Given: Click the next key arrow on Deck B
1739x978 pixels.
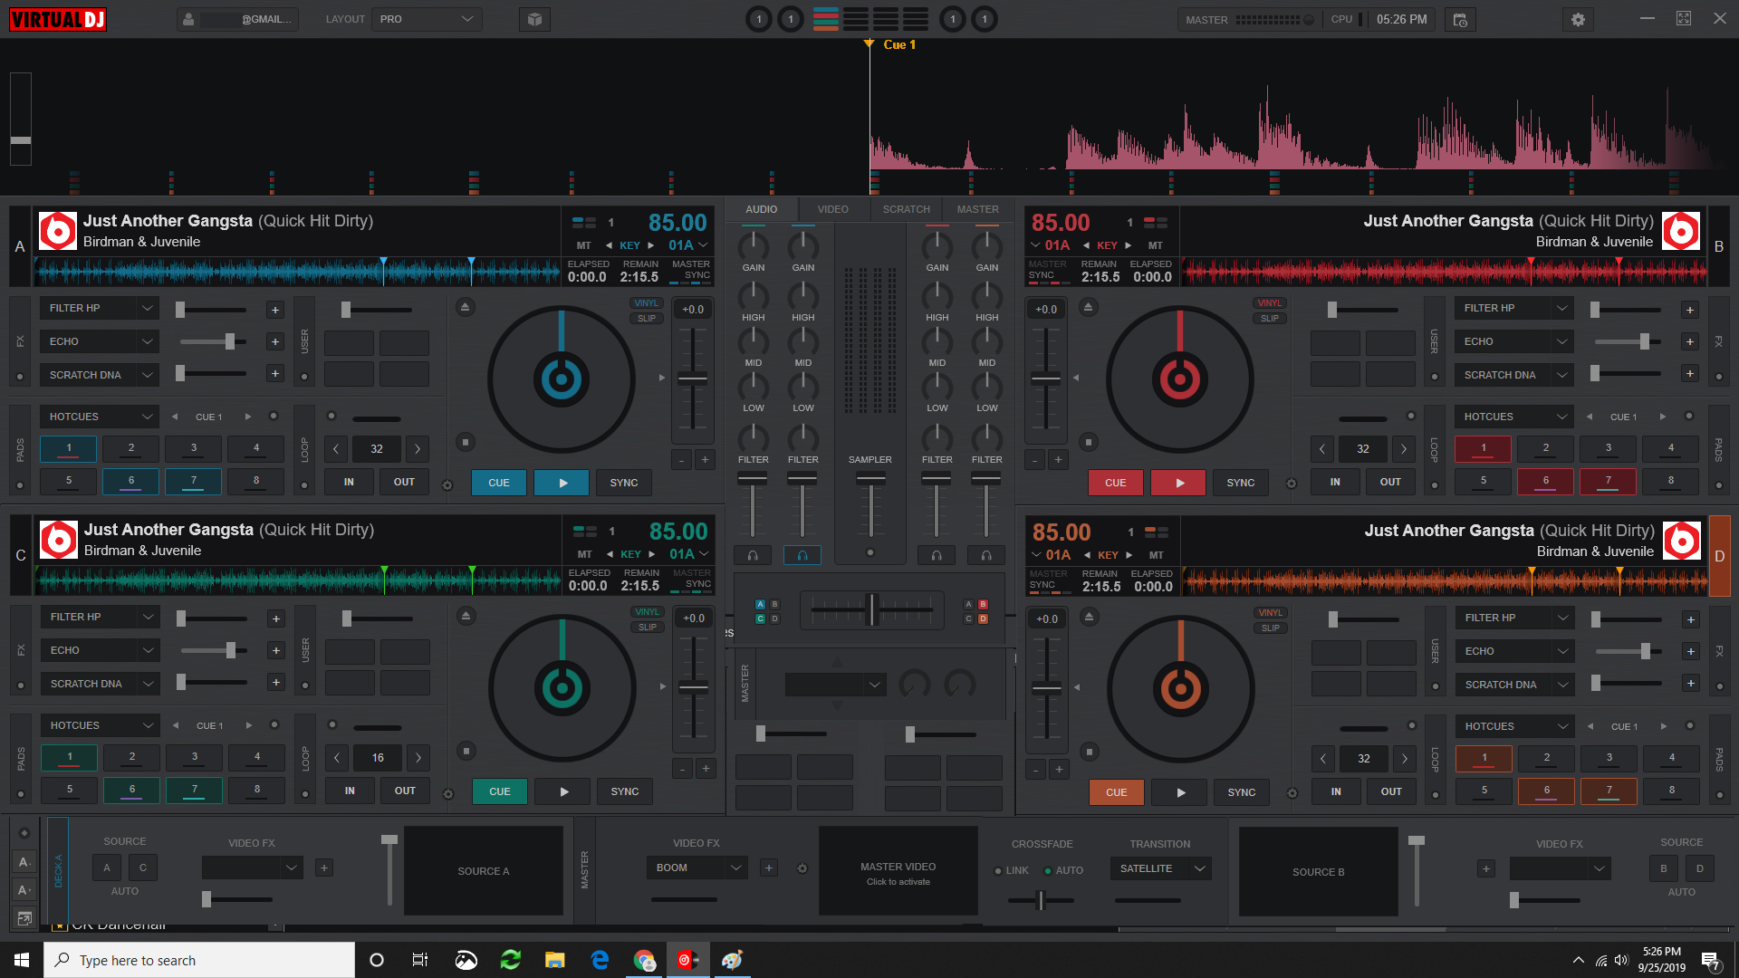Looking at the screenshot, I should tap(1129, 245).
